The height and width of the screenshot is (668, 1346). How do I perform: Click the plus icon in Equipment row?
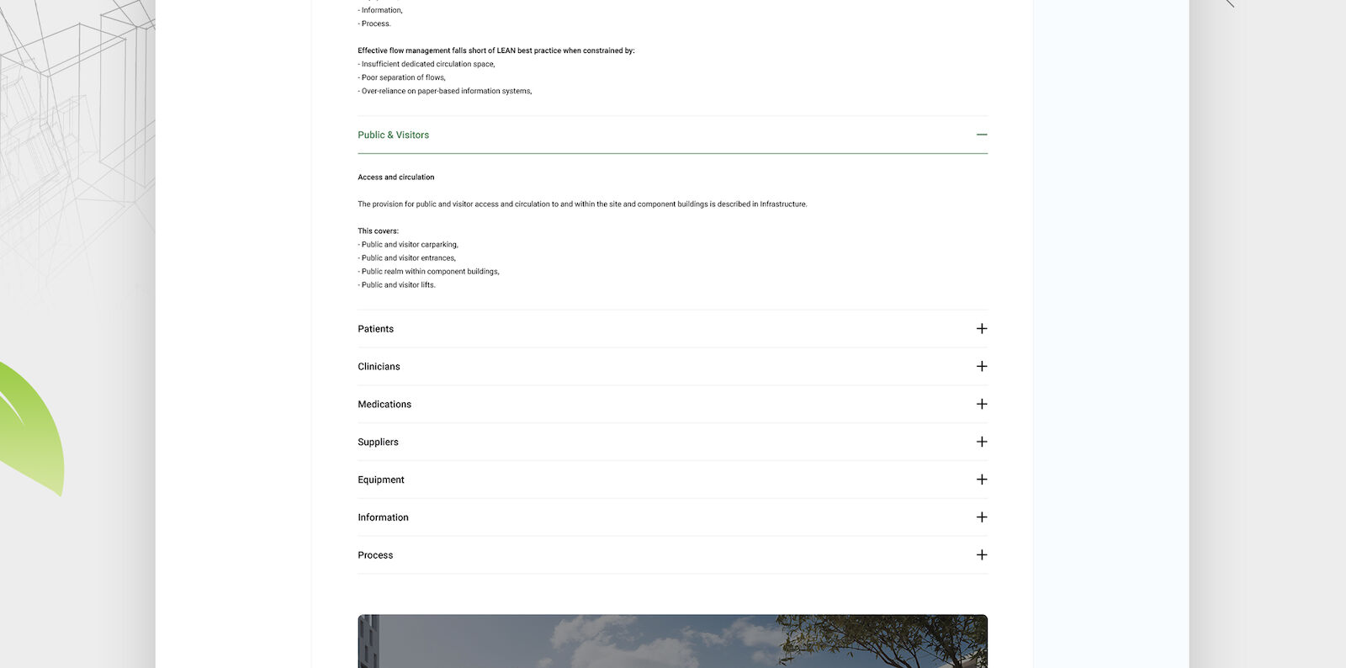981,480
